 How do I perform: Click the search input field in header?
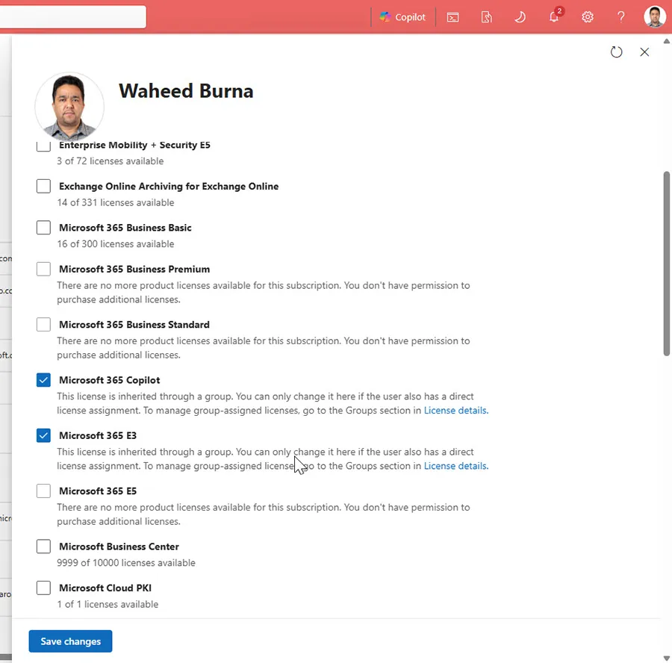pos(73,16)
